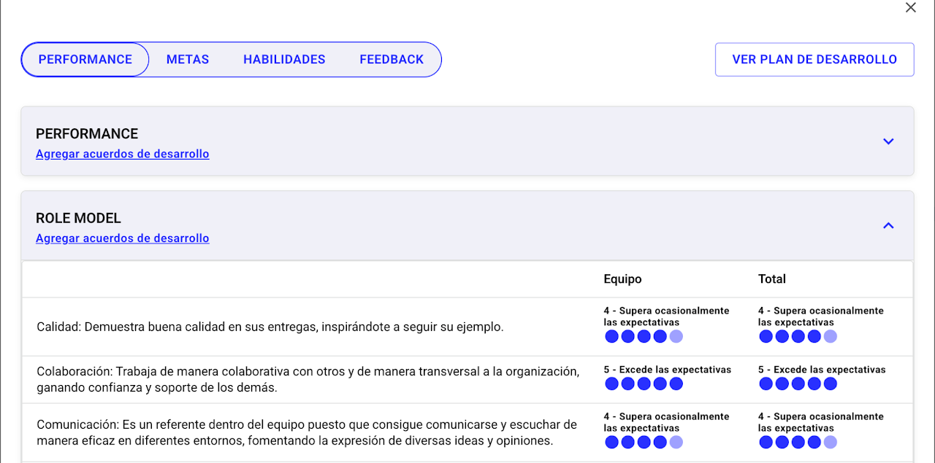Select the PERFORMANCE tab
The height and width of the screenshot is (463, 935).
pos(85,60)
